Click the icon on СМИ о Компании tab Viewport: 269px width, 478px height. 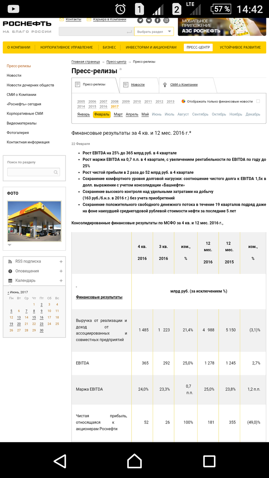coord(165,84)
